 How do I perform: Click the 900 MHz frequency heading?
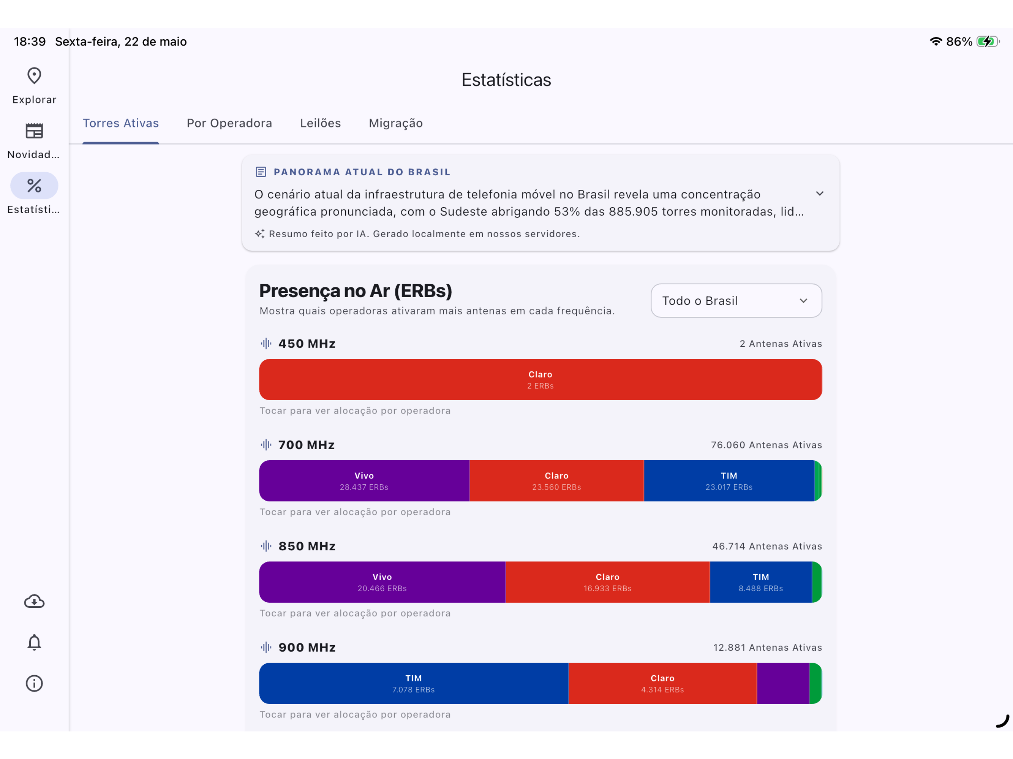point(307,647)
